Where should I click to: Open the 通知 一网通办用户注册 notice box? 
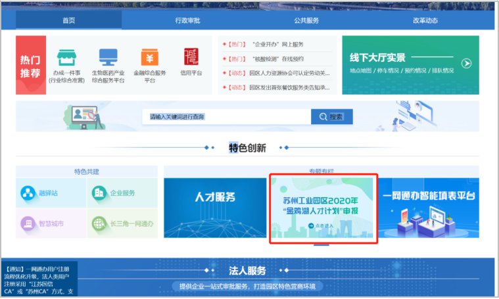point(39,279)
